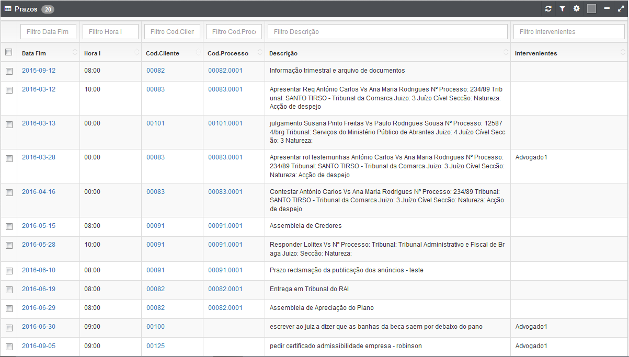Image resolution: width=629 pixels, height=357 pixels.
Task: Open process 00082.0001 in the 2016-06-29 row
Action: click(x=225, y=308)
